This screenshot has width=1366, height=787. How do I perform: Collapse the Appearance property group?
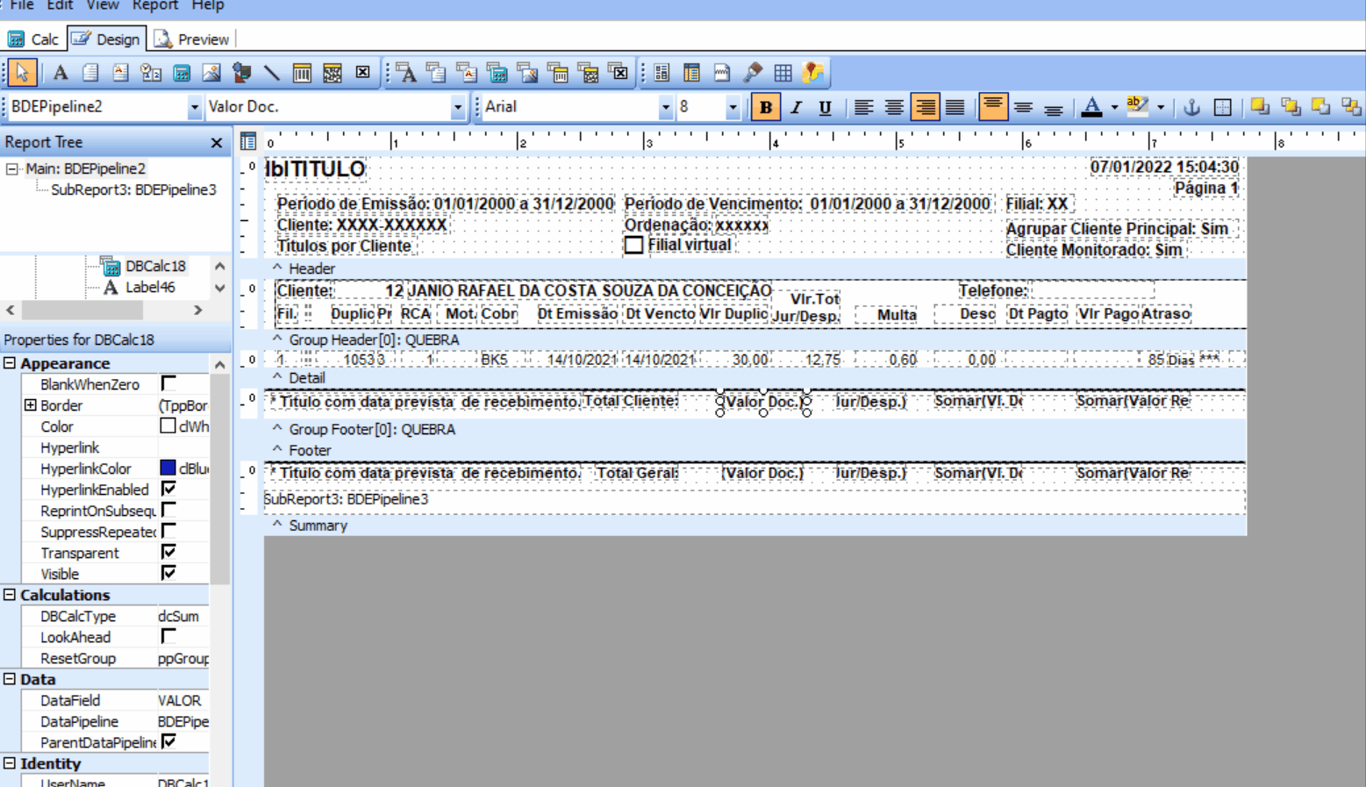(10, 363)
